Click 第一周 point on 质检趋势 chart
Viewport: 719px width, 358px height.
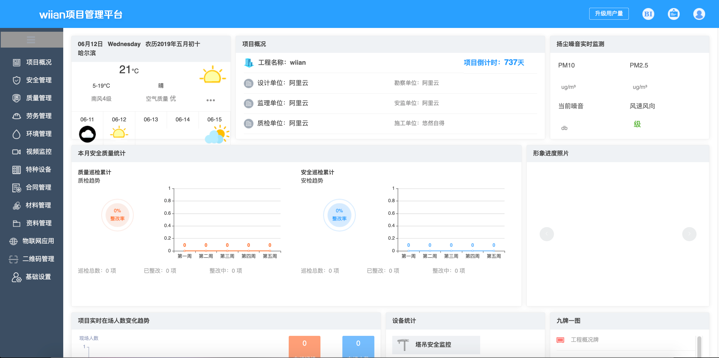184,250
